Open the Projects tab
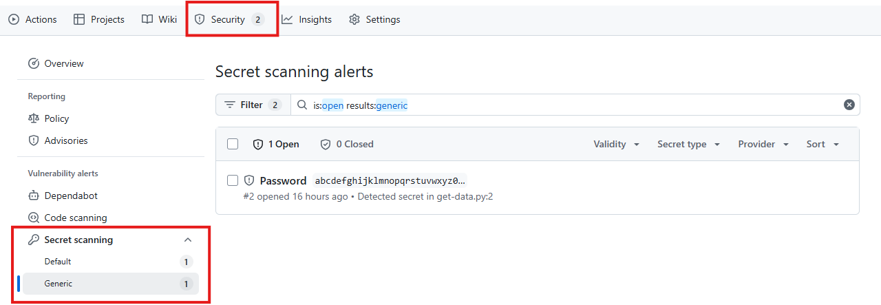The image size is (881, 305). pos(98,19)
